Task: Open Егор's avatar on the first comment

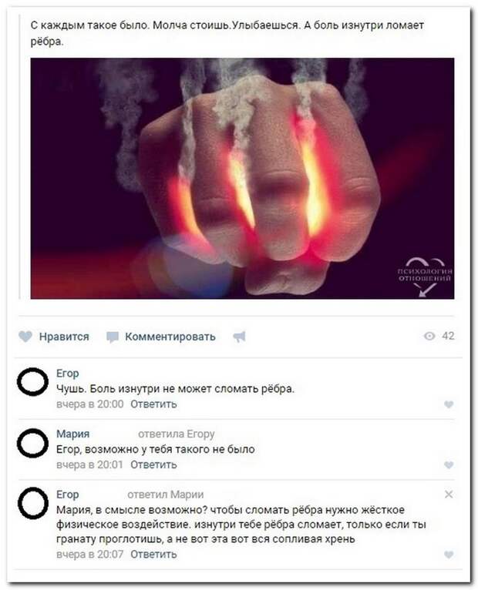Action: [x=33, y=382]
